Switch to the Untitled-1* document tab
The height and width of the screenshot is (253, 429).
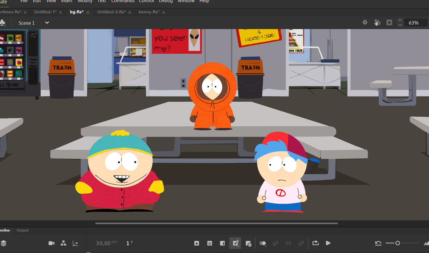(x=45, y=12)
